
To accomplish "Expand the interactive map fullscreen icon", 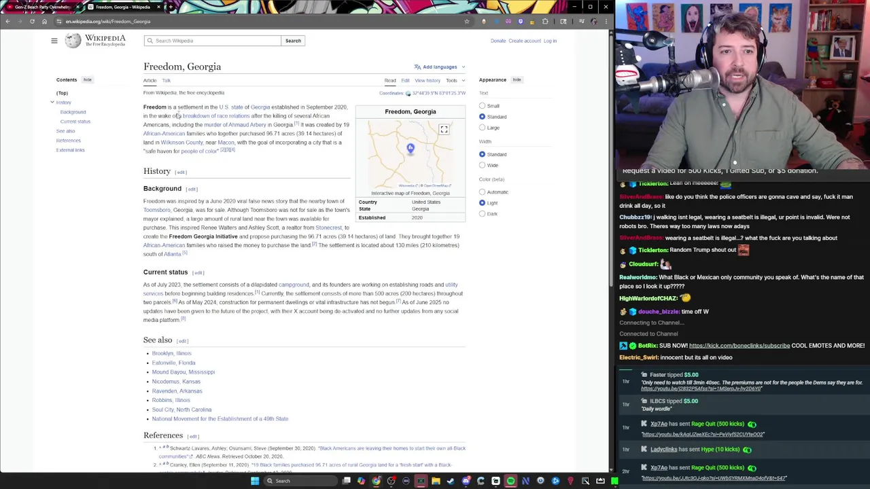I will point(444,129).
